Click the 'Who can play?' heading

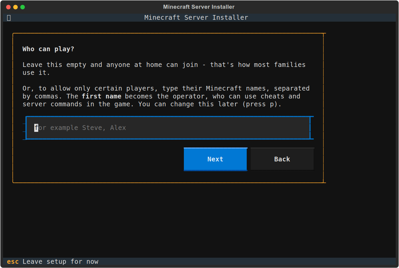coord(48,49)
